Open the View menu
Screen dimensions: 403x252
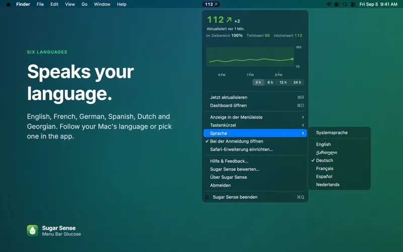tap(70, 5)
